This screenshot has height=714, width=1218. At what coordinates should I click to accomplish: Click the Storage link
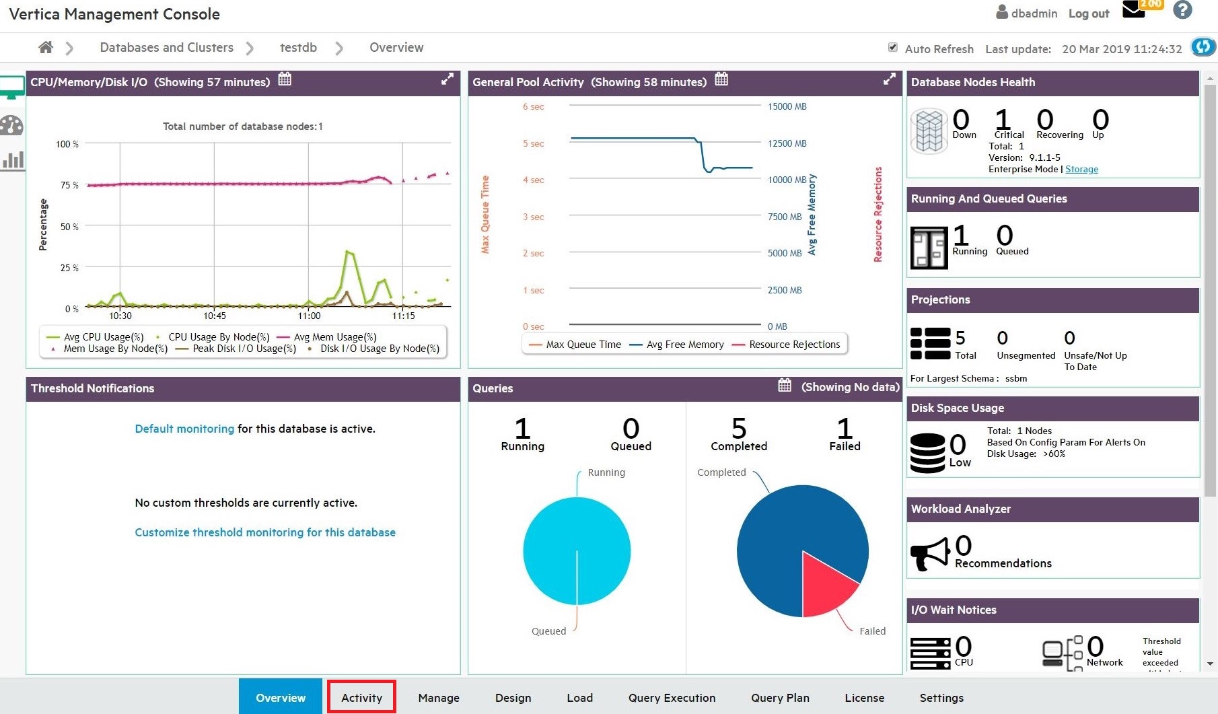click(x=1081, y=170)
